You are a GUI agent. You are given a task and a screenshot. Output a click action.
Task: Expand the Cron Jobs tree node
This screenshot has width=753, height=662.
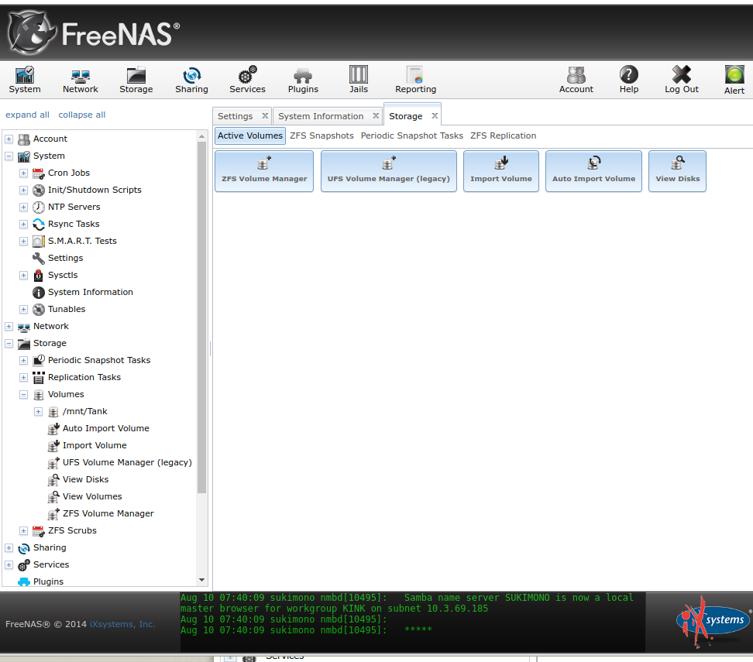point(23,173)
